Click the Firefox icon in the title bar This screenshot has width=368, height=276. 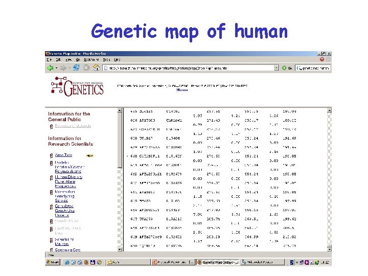pos(48,54)
